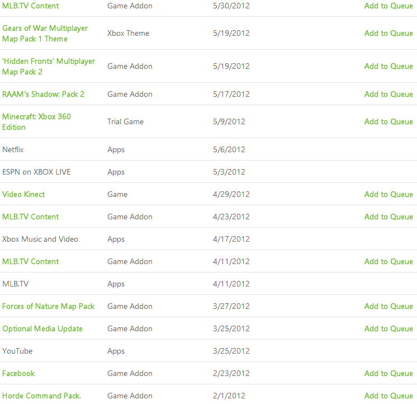Add Gears of War Map Pack 1 Theme to queue

click(388, 33)
